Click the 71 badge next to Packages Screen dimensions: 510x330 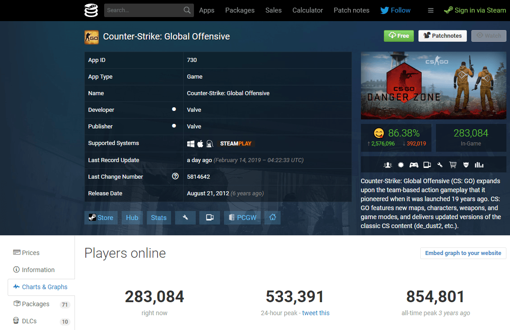(65, 305)
